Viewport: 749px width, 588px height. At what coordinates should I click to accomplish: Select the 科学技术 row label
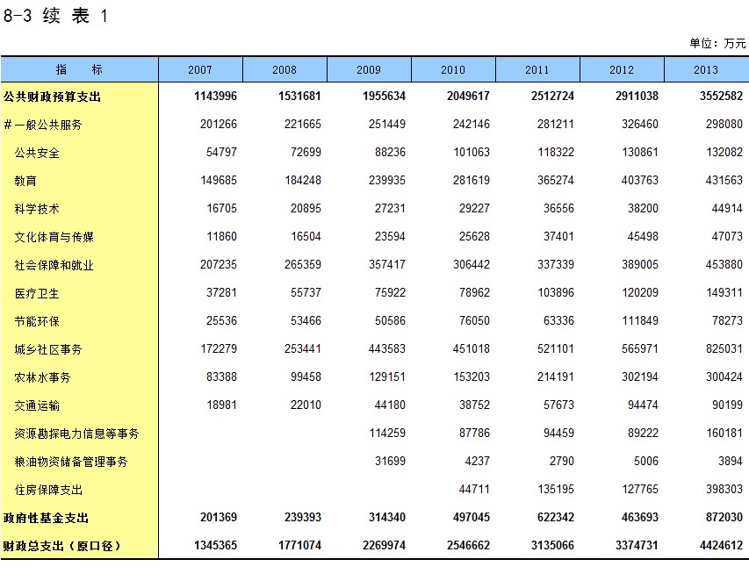pyautogui.click(x=37, y=209)
